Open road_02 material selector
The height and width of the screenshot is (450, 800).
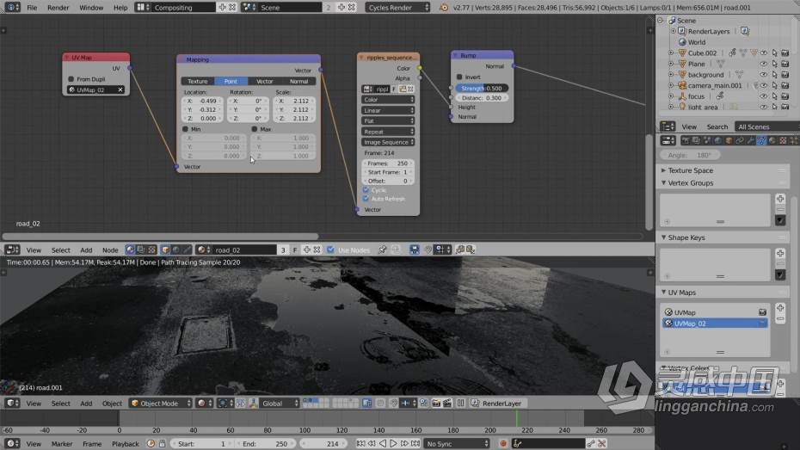[202, 250]
